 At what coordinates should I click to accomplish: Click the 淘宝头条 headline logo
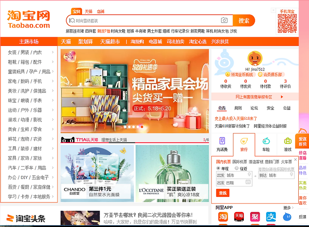(26, 218)
